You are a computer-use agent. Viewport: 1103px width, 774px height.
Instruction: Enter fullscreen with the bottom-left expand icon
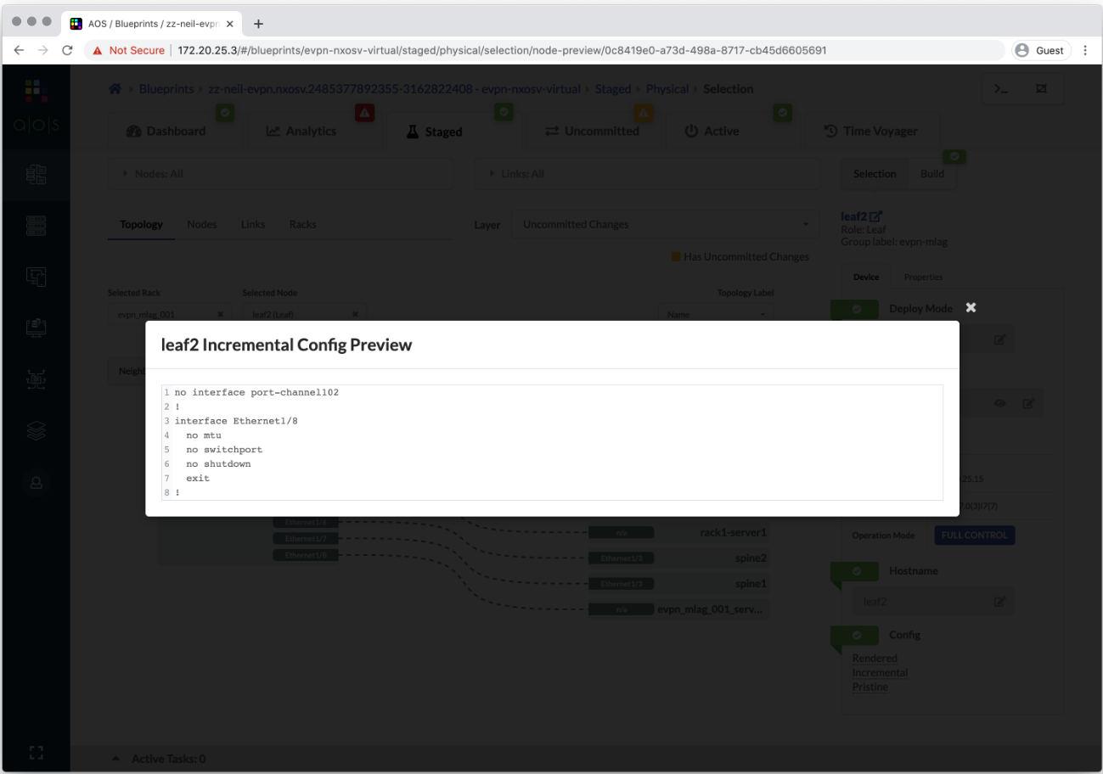tap(36, 752)
